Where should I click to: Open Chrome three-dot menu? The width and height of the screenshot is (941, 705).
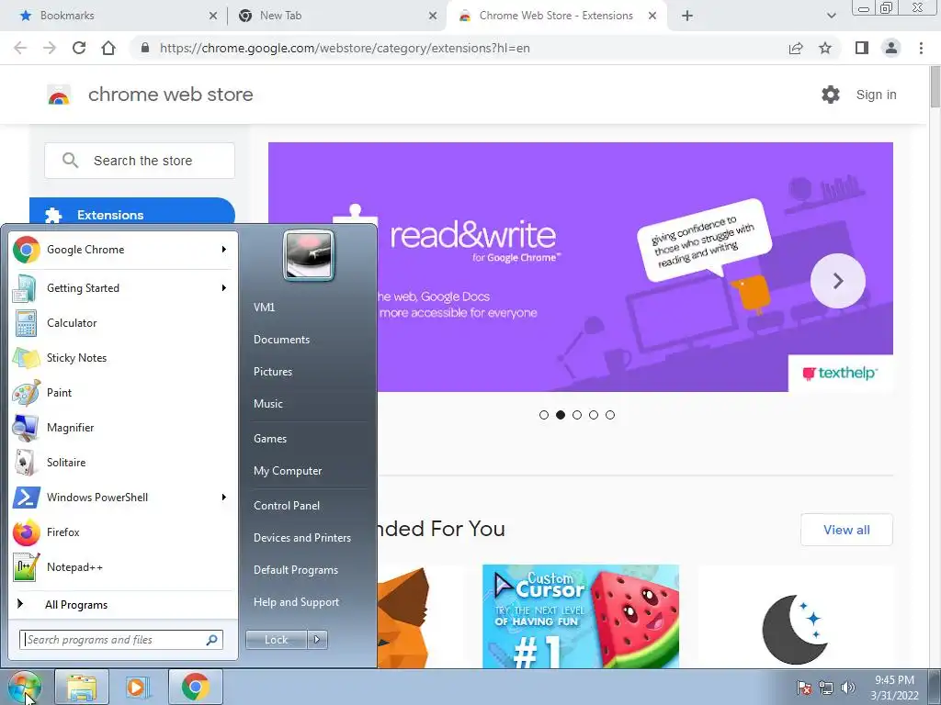(921, 48)
